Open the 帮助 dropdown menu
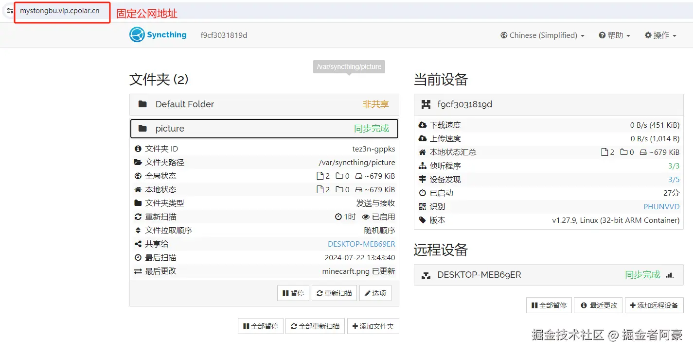Viewport: 693px width, 352px height. coord(615,35)
